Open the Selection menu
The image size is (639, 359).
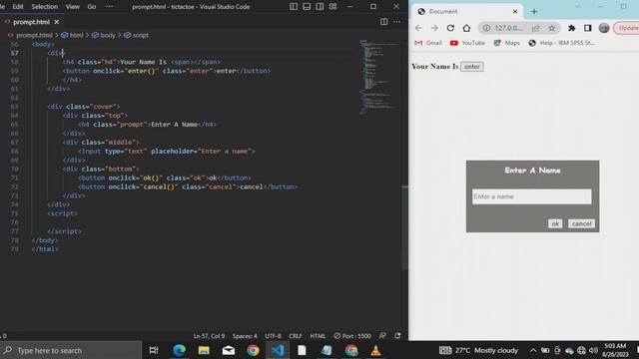tap(44, 7)
